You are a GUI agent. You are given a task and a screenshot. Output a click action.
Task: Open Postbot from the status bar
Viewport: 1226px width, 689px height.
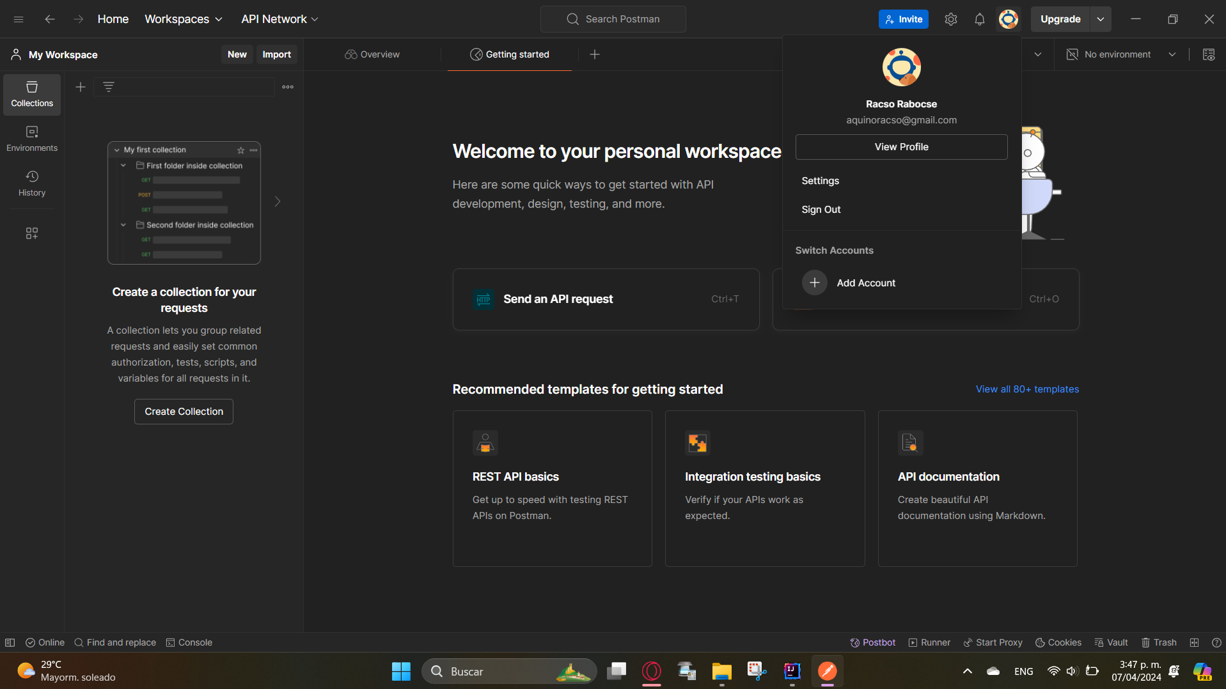(x=872, y=642)
